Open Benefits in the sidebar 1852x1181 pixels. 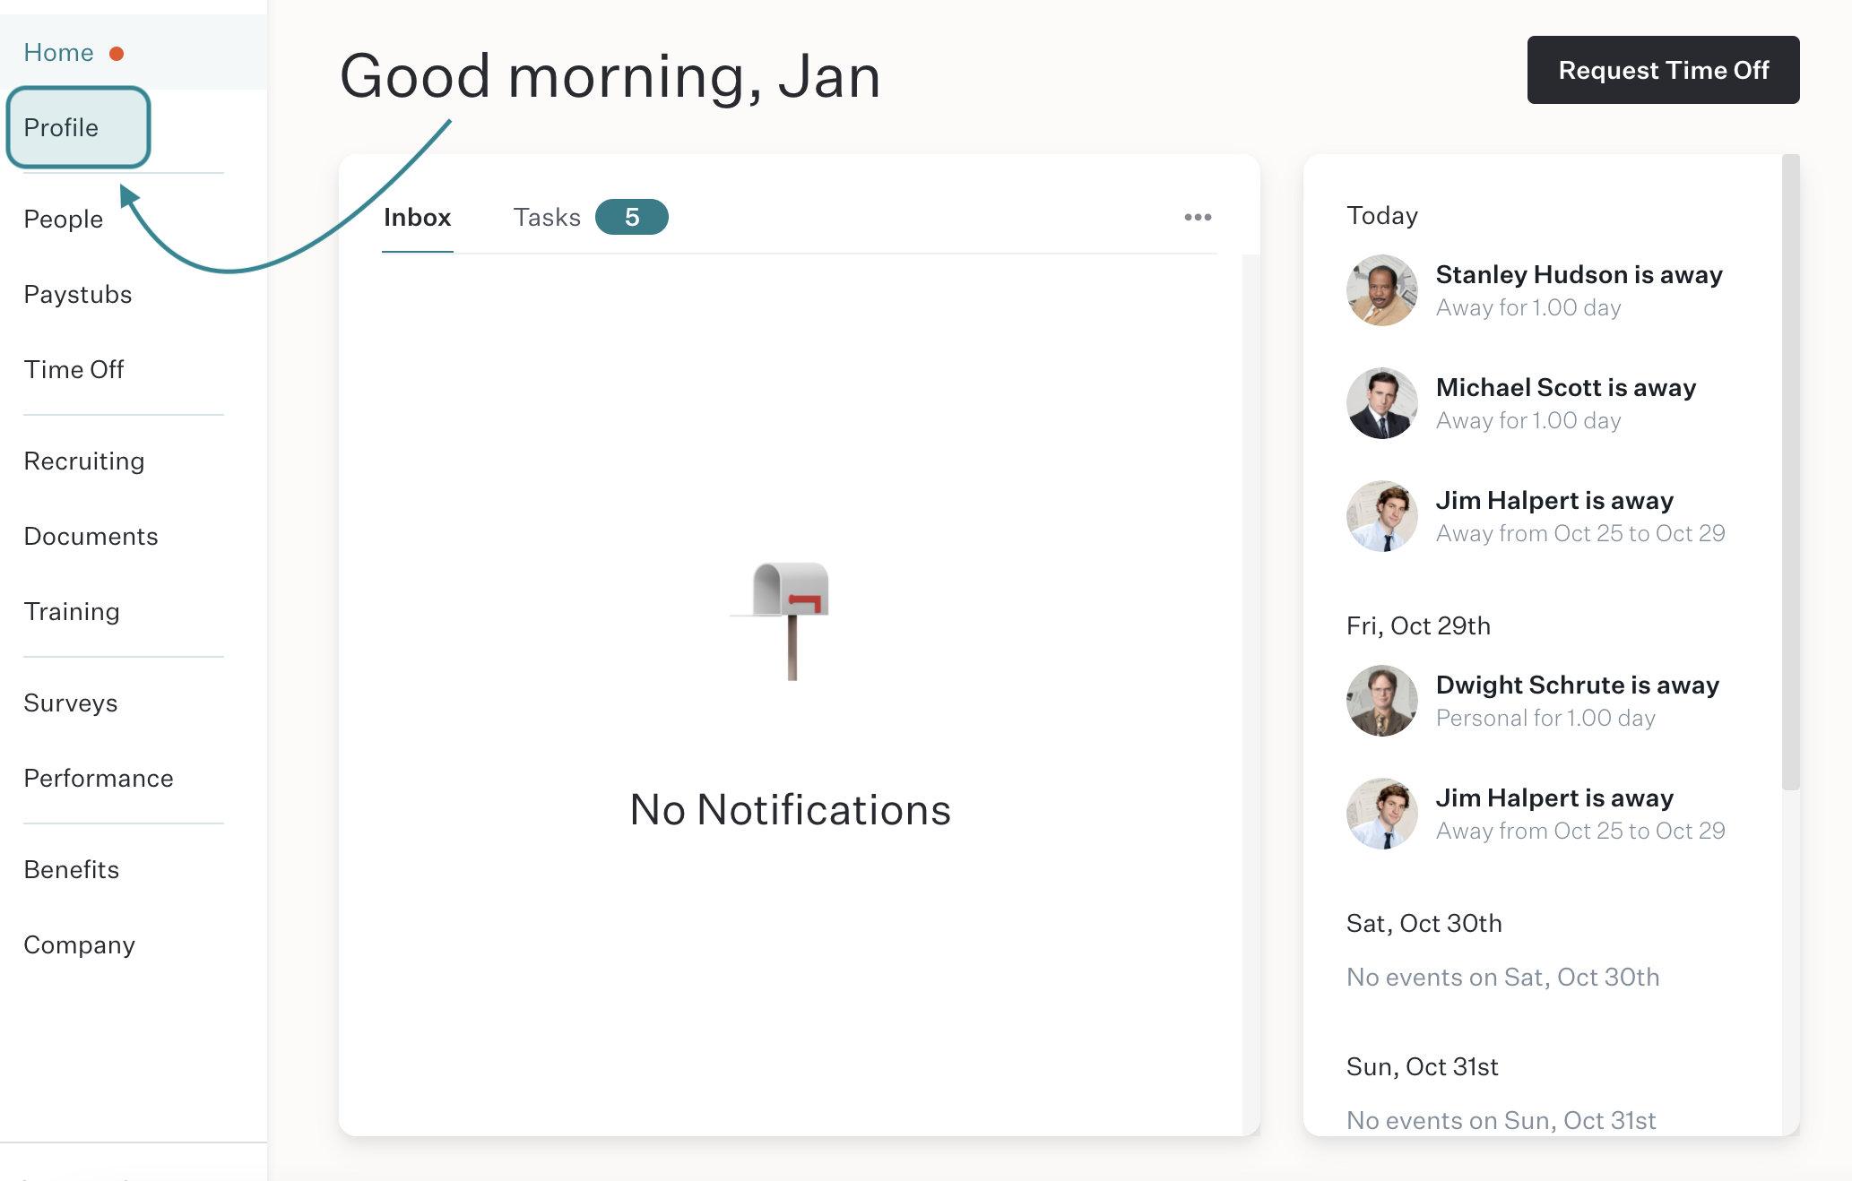71,869
